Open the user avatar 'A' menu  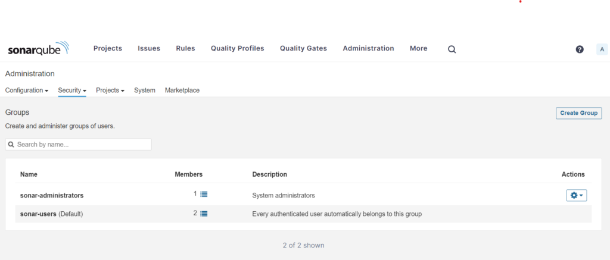point(602,49)
